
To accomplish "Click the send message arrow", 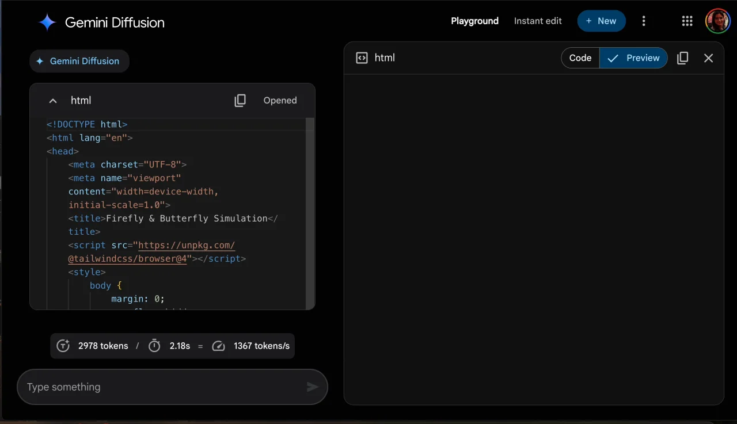I will 312,387.
